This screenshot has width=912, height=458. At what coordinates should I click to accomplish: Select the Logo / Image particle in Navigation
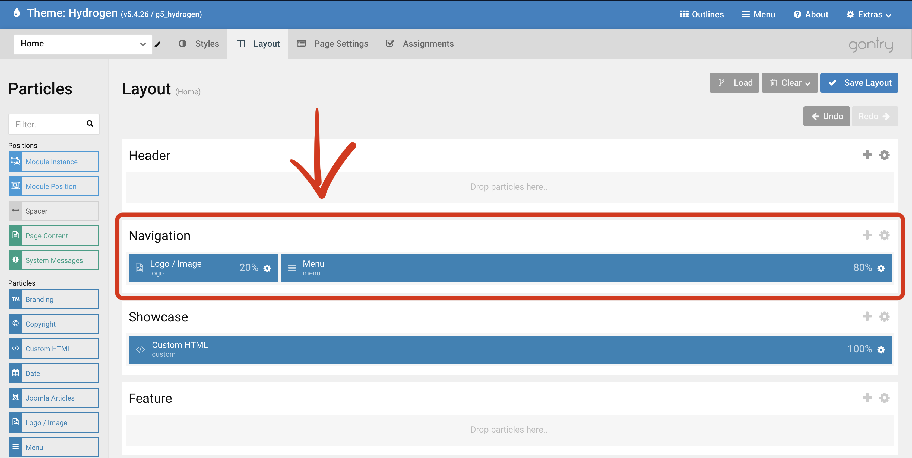pyautogui.click(x=203, y=268)
